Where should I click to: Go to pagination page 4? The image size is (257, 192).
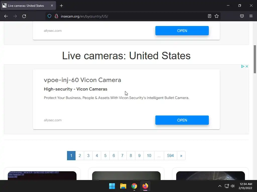click(97, 155)
